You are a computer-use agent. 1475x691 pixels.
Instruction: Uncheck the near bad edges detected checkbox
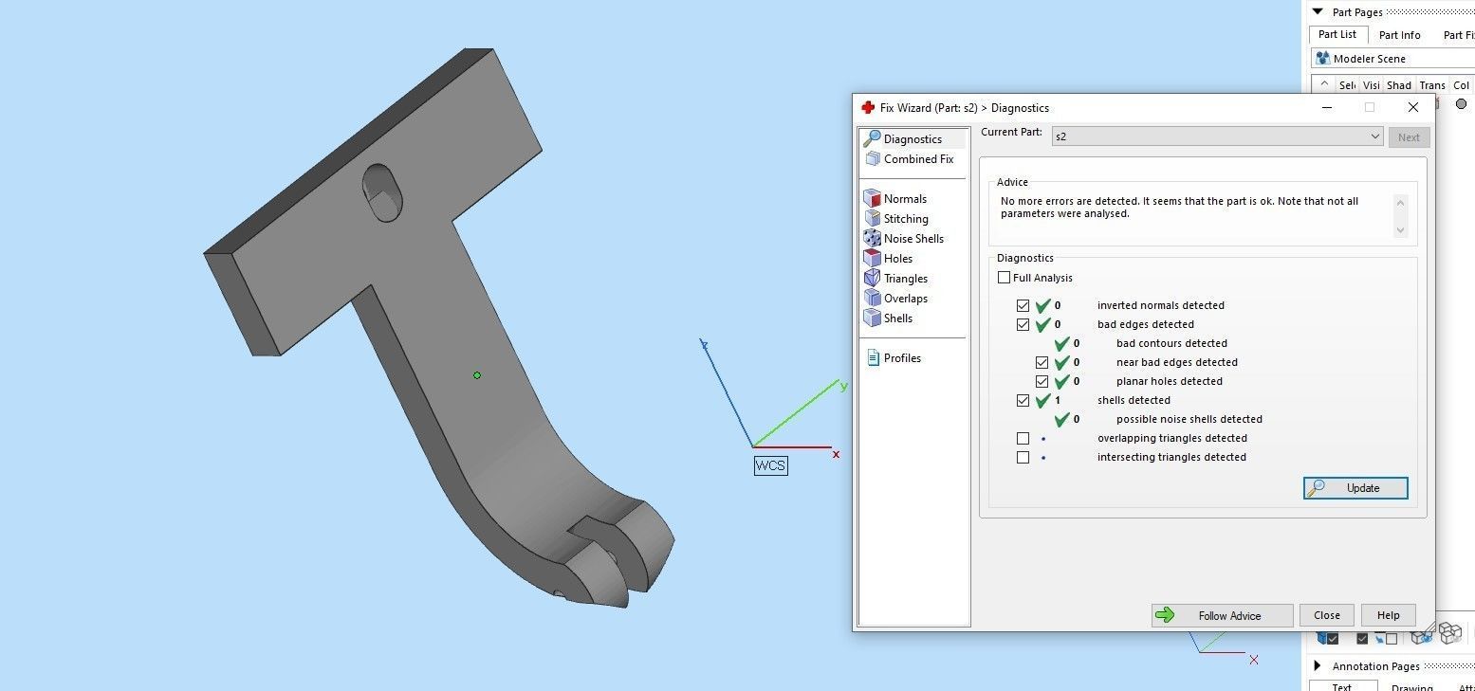click(1042, 362)
